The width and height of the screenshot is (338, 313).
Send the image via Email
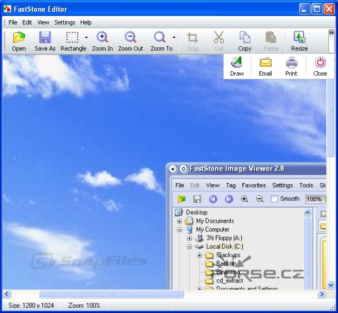click(265, 66)
